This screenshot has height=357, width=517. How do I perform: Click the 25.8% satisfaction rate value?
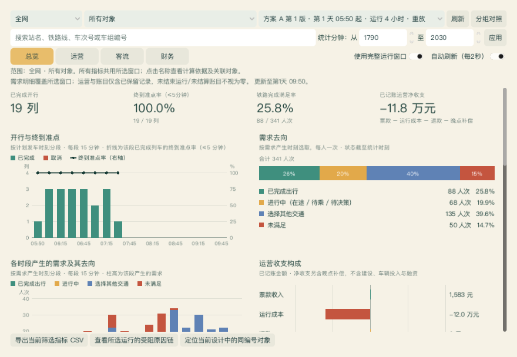point(275,108)
